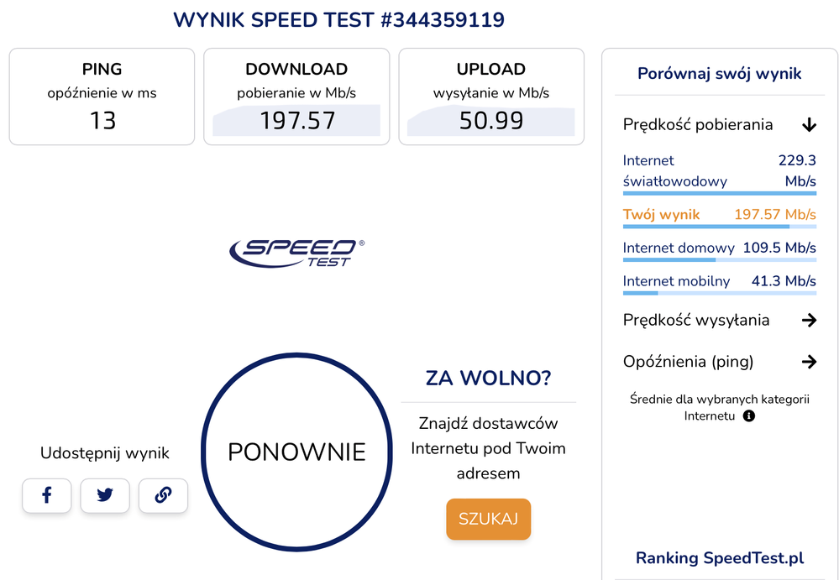Share result on Twitter icon

click(x=105, y=495)
